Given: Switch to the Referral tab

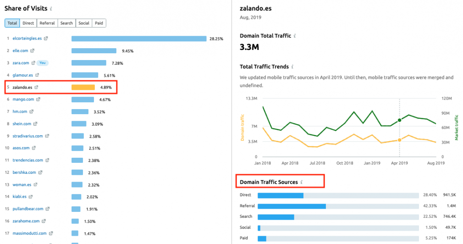Looking at the screenshot, I should click(x=47, y=23).
